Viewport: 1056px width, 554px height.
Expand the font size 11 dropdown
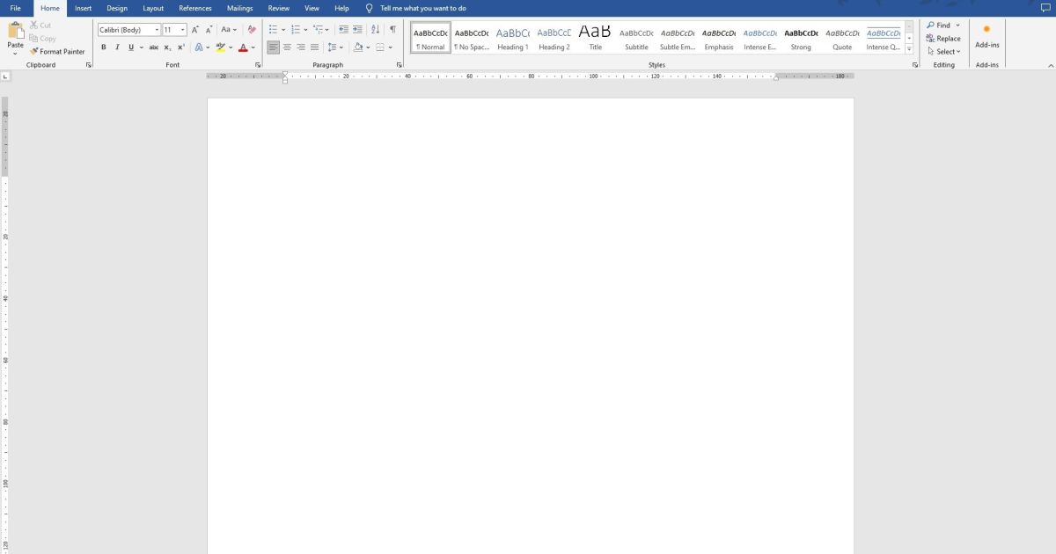[183, 30]
